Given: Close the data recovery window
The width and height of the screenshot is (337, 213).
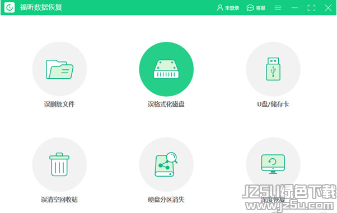Looking at the screenshot, I should (328, 8).
